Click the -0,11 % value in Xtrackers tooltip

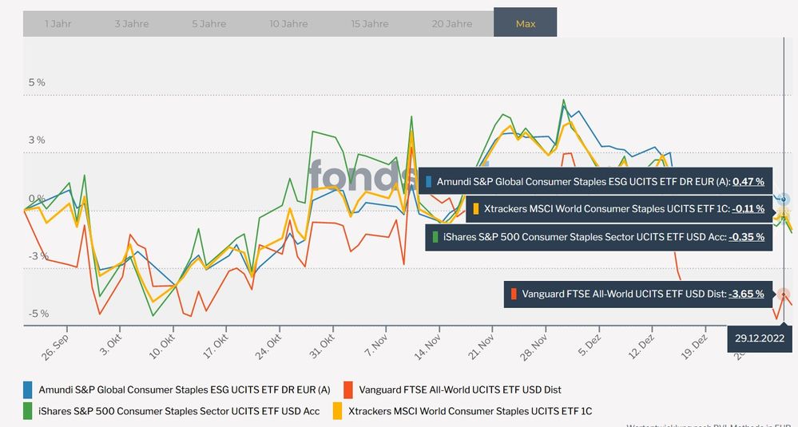point(748,209)
